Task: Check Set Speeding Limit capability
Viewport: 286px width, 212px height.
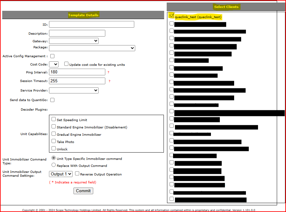Action: click(x=54, y=119)
